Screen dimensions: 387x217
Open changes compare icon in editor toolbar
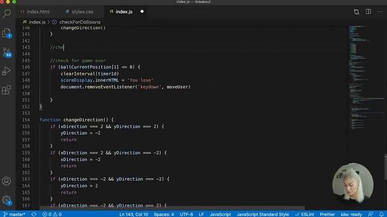356,11
